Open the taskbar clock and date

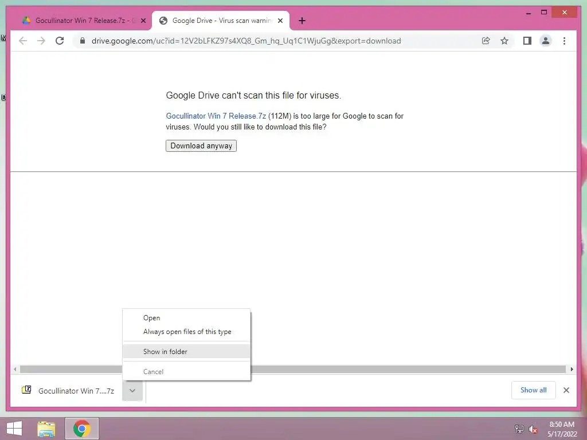(562, 429)
